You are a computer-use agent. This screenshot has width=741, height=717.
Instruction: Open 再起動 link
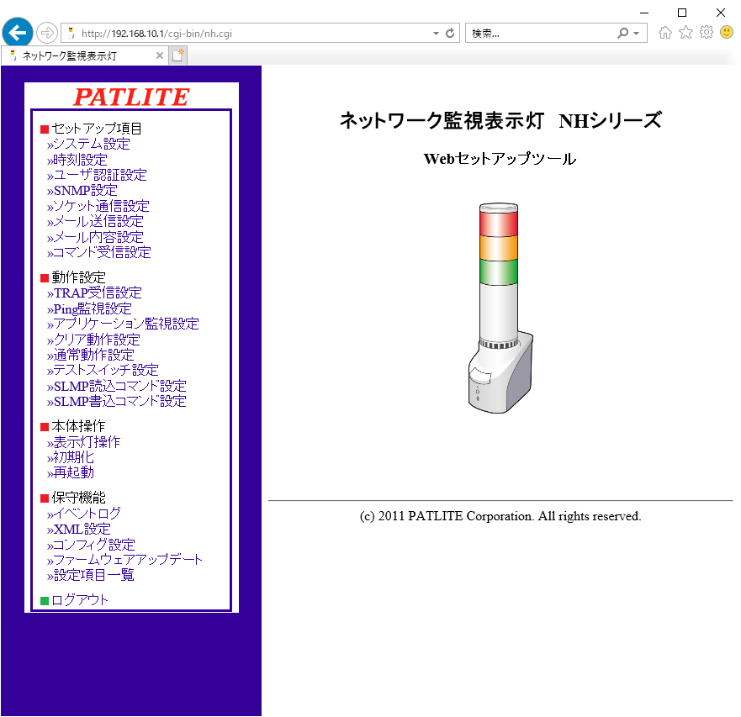pos(71,472)
